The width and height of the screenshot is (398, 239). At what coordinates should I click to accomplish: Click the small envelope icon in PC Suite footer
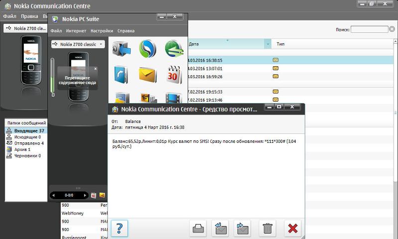102,195
